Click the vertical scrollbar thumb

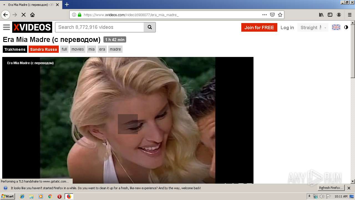pyautogui.click(x=353, y=52)
